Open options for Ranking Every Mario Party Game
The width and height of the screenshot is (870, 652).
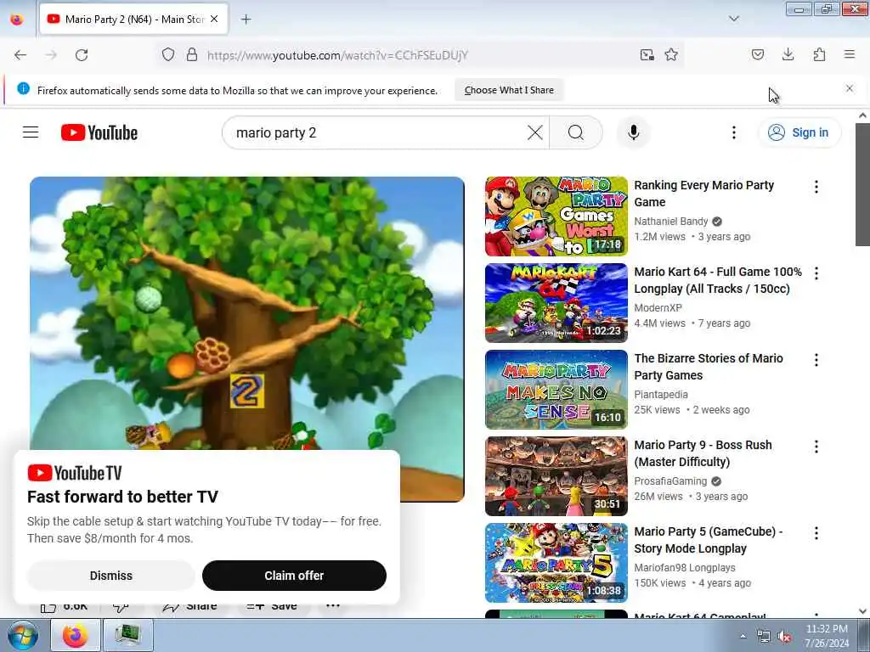(816, 187)
